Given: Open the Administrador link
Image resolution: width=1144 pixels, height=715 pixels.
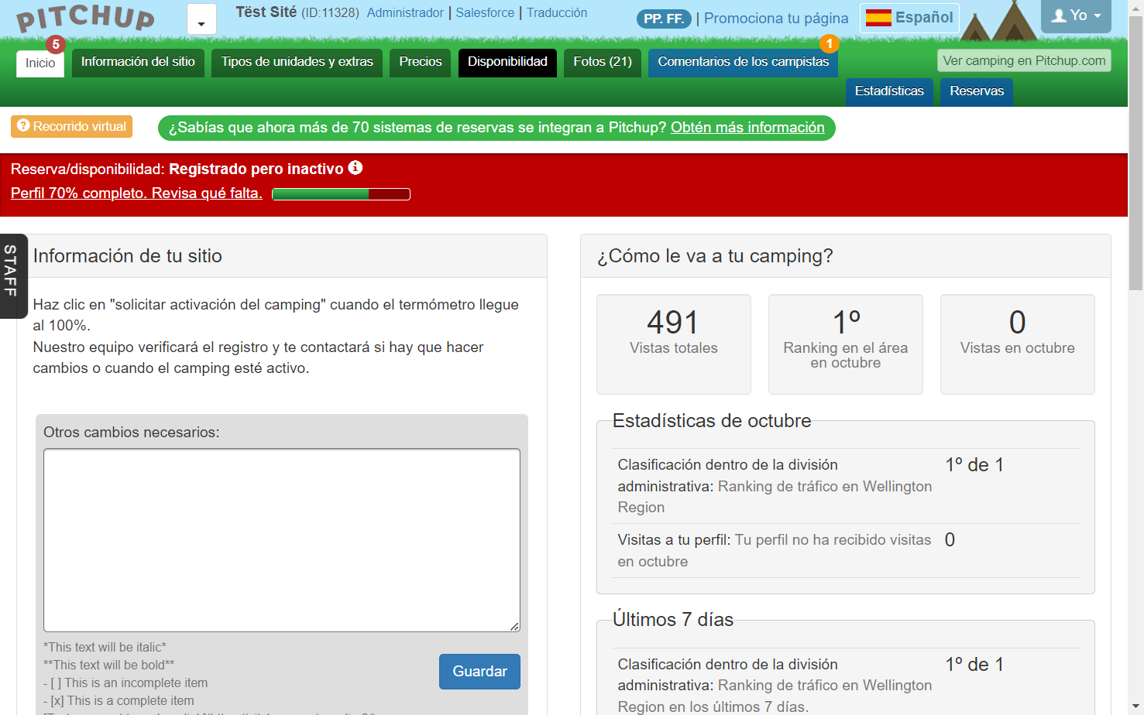Looking at the screenshot, I should (x=405, y=12).
